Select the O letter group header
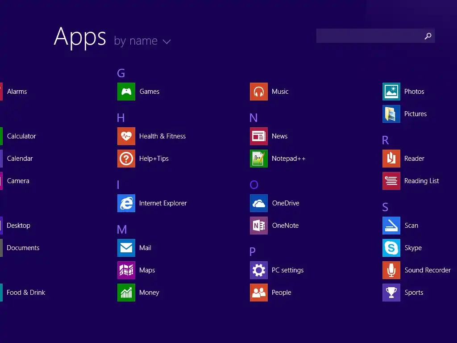The height and width of the screenshot is (343, 457). [254, 185]
